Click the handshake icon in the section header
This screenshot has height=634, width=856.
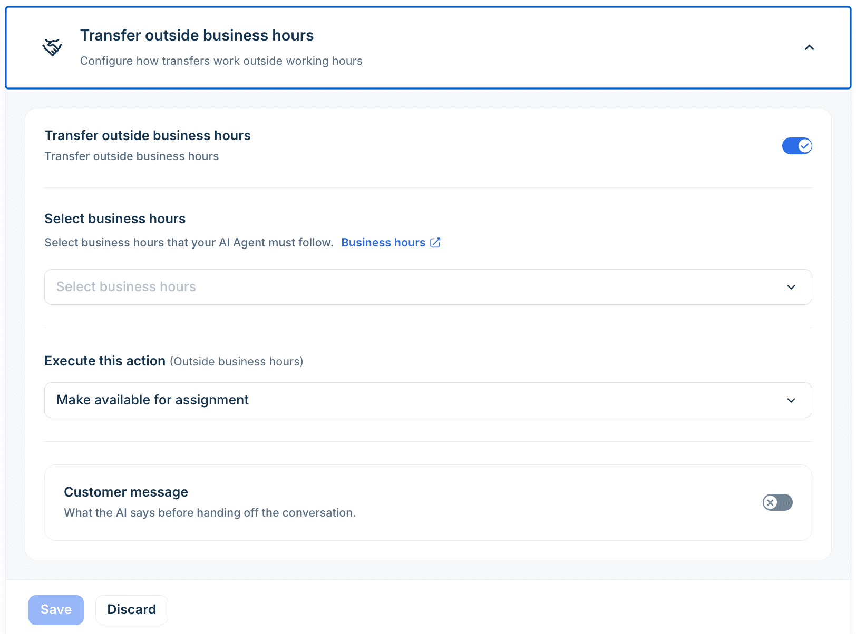click(52, 47)
